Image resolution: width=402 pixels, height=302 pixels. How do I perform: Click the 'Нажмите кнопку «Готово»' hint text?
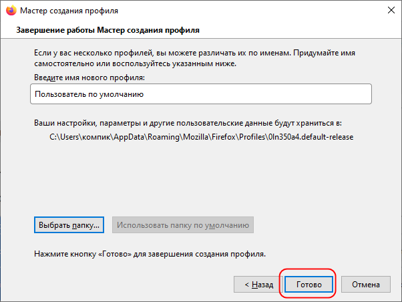point(150,254)
